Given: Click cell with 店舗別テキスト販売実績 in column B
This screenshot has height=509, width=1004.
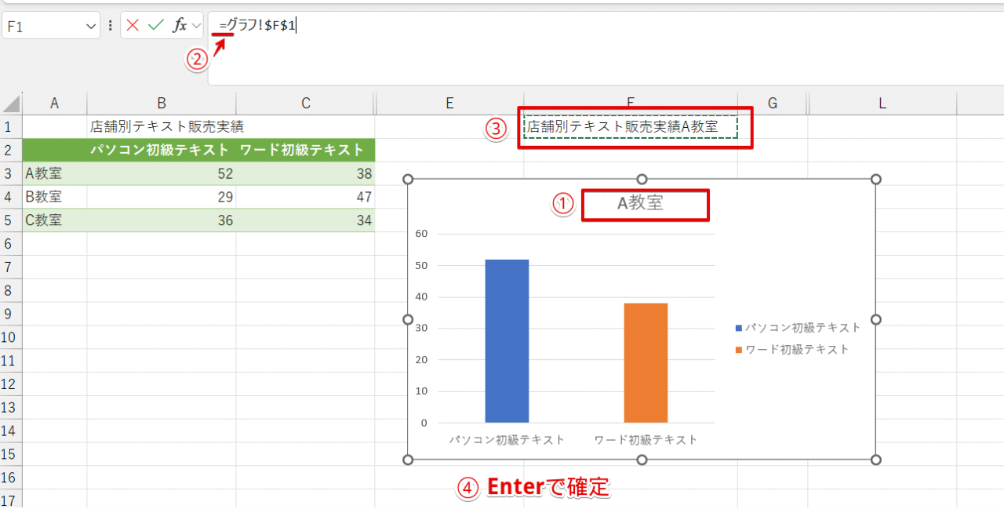Looking at the screenshot, I should [161, 126].
